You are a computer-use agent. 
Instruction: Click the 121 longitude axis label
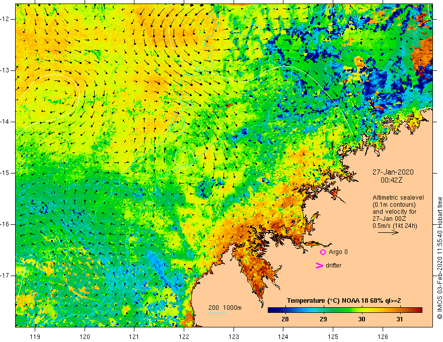coord(134,336)
